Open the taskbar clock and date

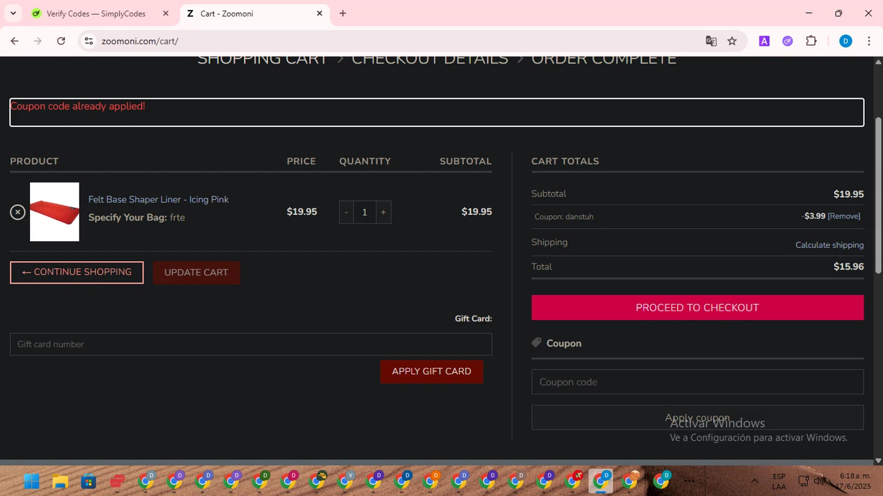(855, 481)
